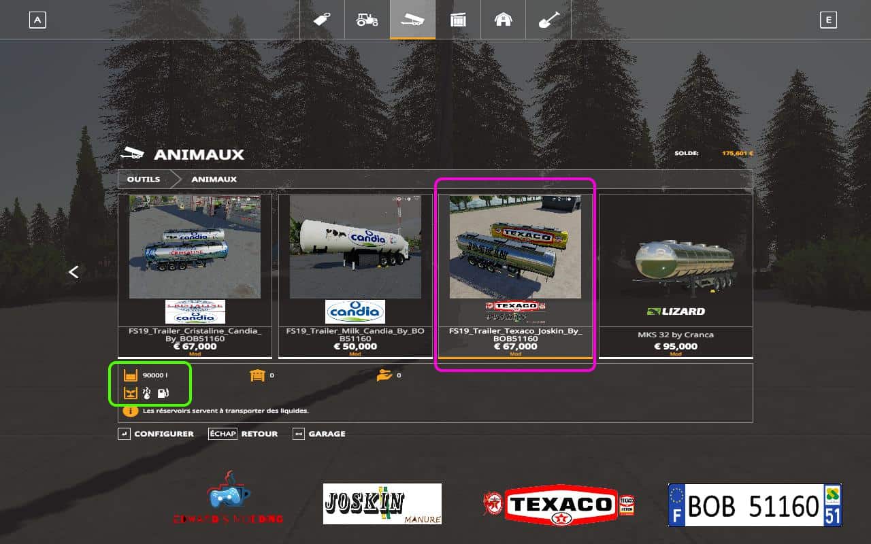Select the tipper trailer tools category

tap(412, 20)
